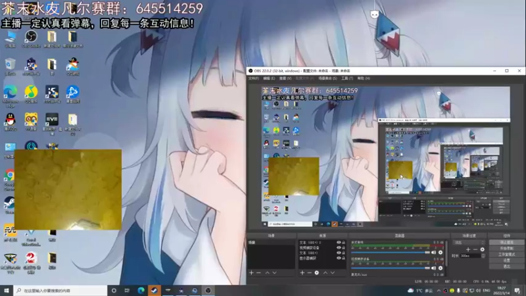
Task: Add a scene transition with the plus icon
Action: coord(468,249)
